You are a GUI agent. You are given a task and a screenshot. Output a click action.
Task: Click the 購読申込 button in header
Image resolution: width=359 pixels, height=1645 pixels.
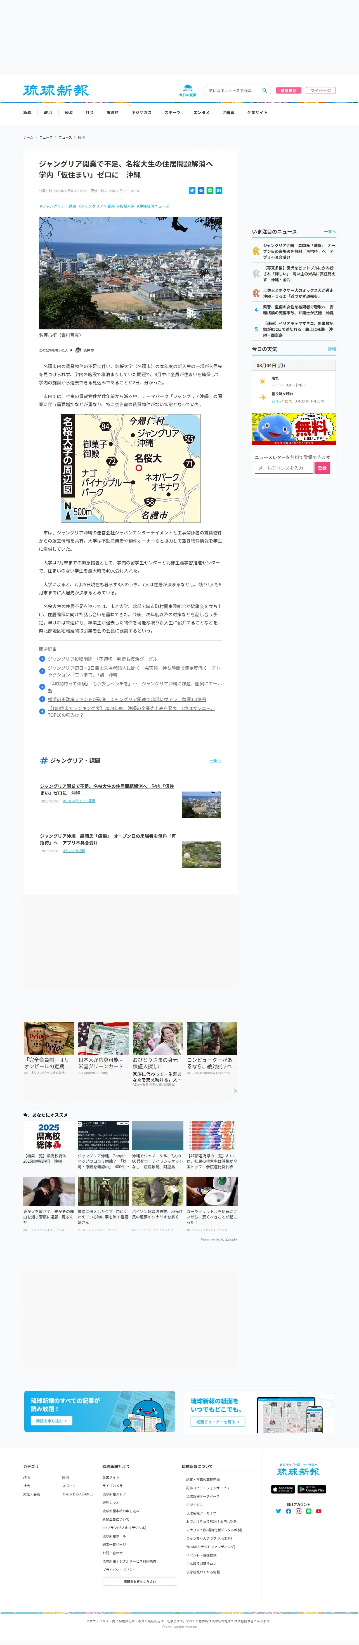(x=288, y=91)
